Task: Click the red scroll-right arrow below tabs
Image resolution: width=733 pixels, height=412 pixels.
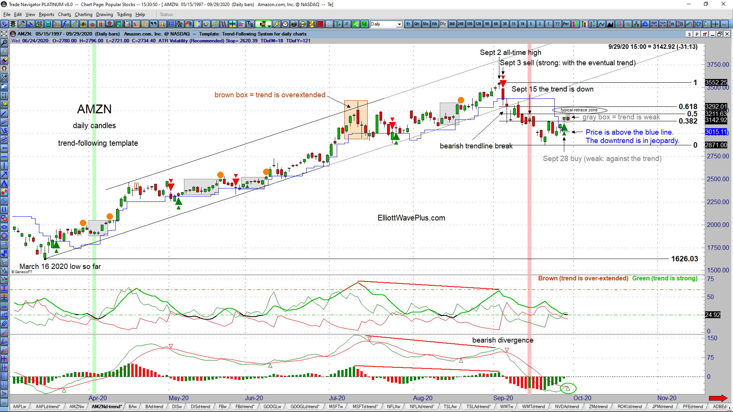Action: [x=718, y=398]
